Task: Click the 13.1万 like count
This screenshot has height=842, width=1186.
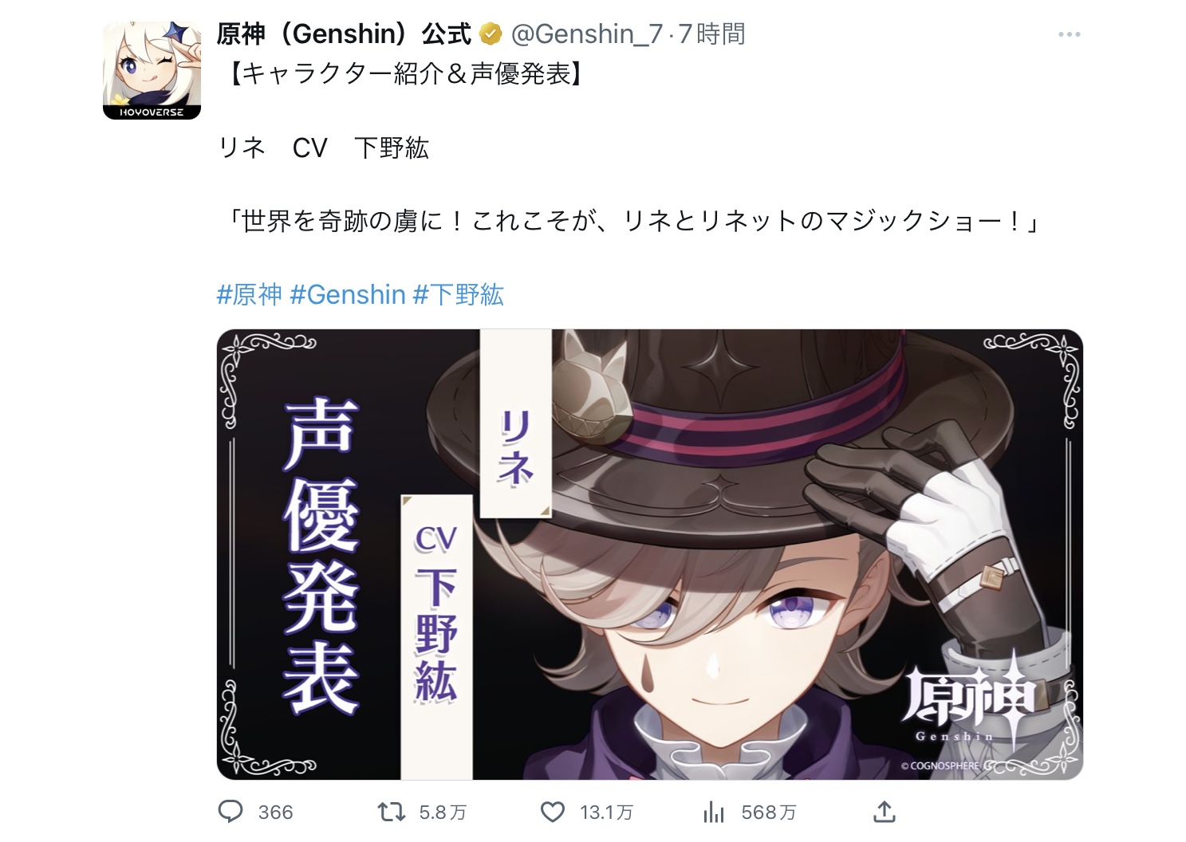Action: click(x=606, y=812)
